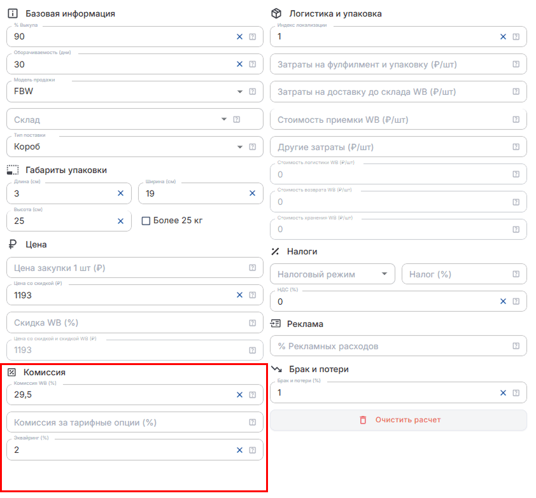The width and height of the screenshot is (536, 498).
Task: Check the Более 25 кг checkbox
Action: click(146, 221)
